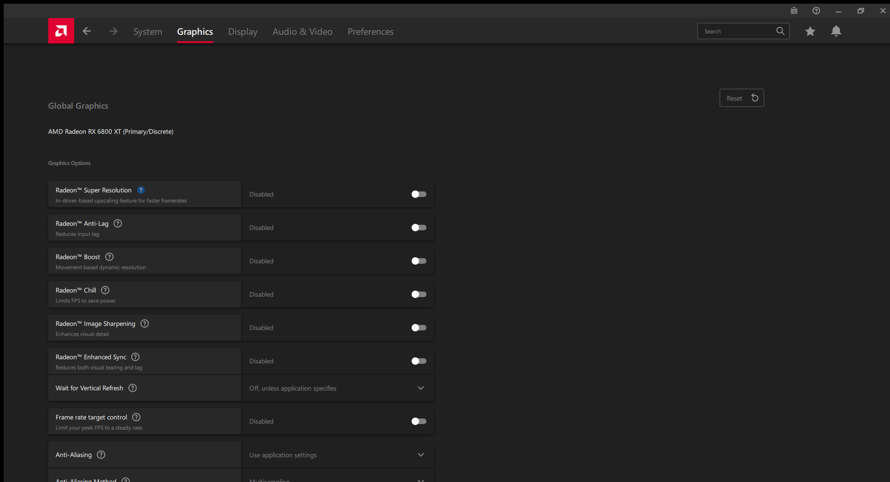This screenshot has height=482, width=890.
Task: Click the Reset button
Action: [742, 98]
